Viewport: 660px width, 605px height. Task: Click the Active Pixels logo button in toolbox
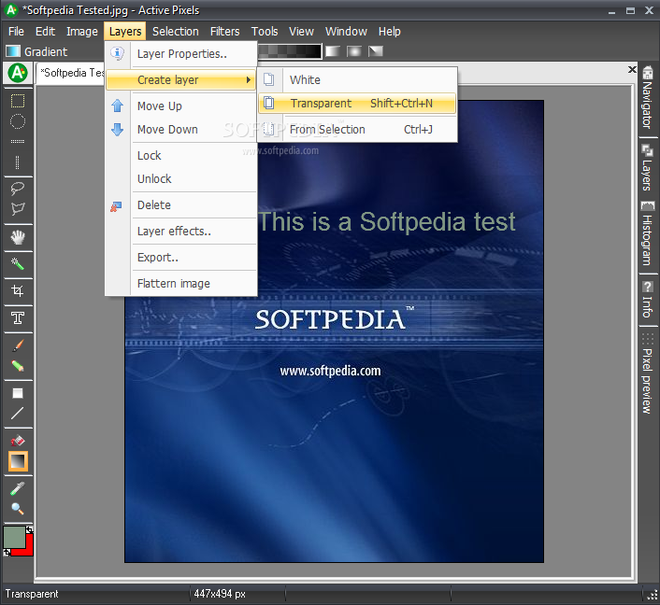point(18,73)
